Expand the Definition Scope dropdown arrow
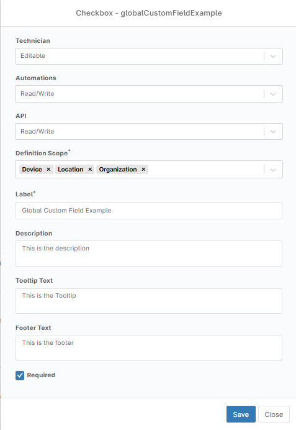Image resolution: width=296 pixels, height=430 pixels. pos(273,170)
